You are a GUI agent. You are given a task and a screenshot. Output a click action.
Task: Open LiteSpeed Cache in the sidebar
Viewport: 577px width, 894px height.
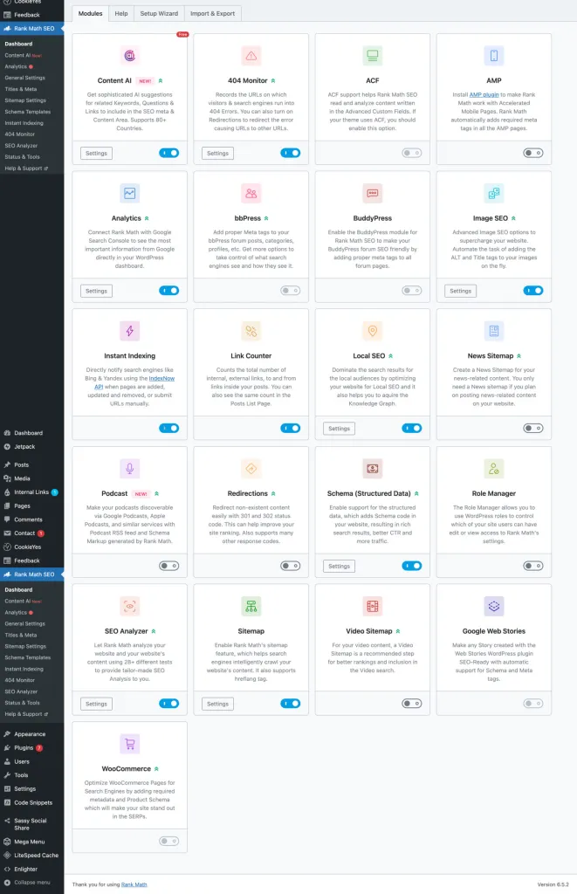32,856
